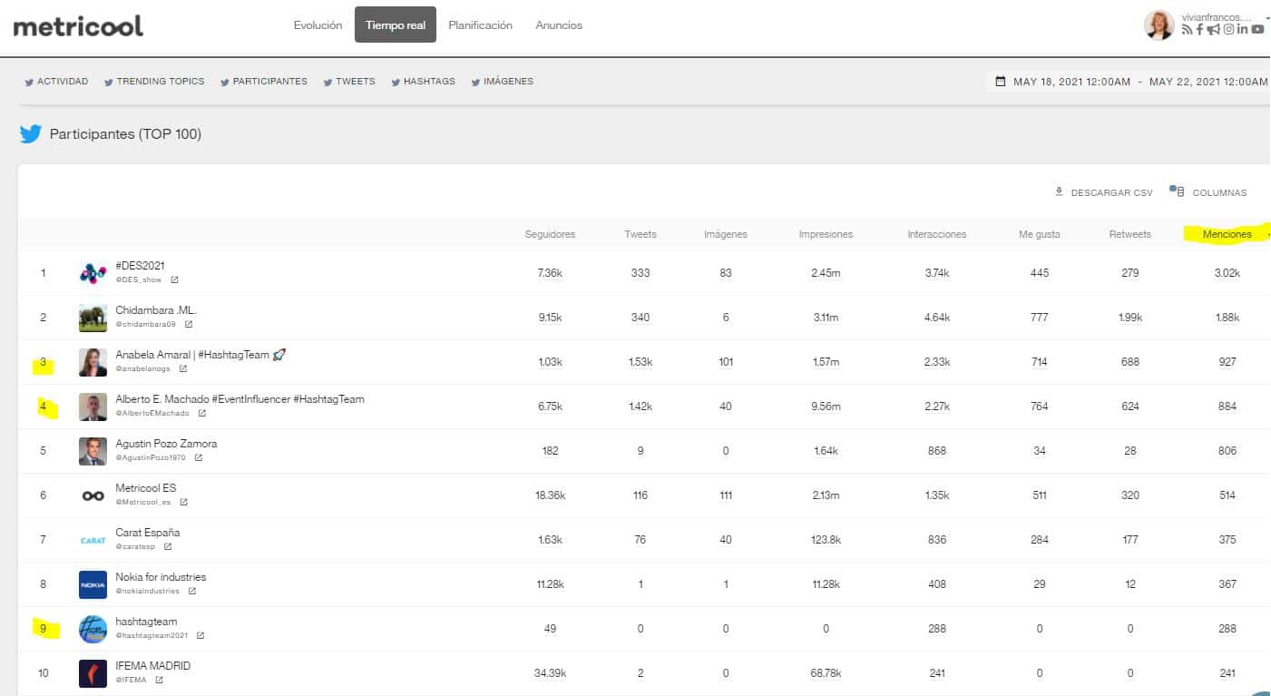1271x696 pixels.
Task: Sort table by Menciones column
Action: click(x=1227, y=234)
